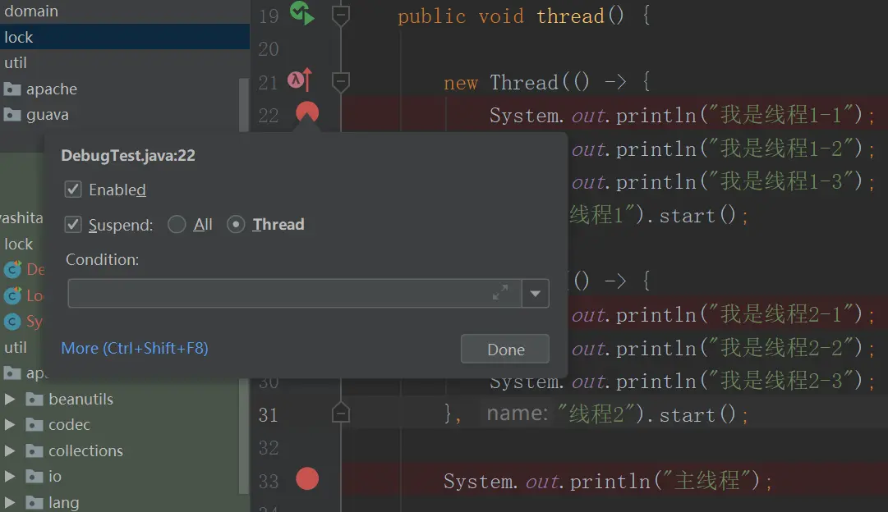Toggle the Enabled checkbox for the breakpoint
This screenshot has width=888, height=512.
point(73,189)
